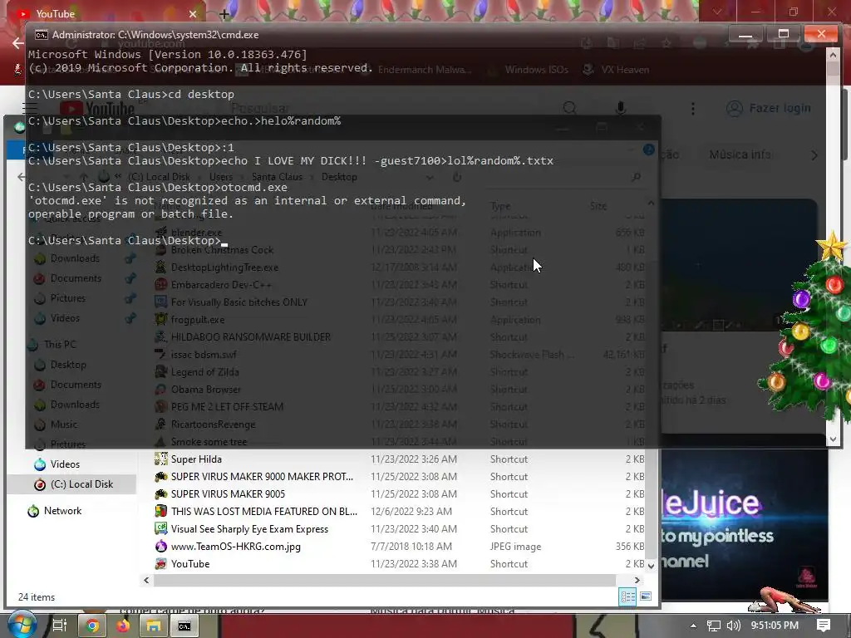The height and width of the screenshot is (638, 851).
Task: Click the Explorer help question mark icon
Action: tap(648, 150)
